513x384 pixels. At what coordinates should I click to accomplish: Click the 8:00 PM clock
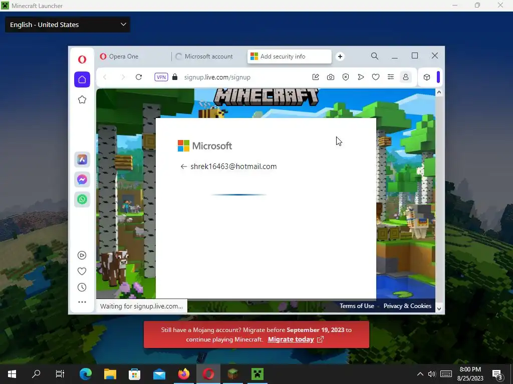pyautogui.click(x=470, y=369)
